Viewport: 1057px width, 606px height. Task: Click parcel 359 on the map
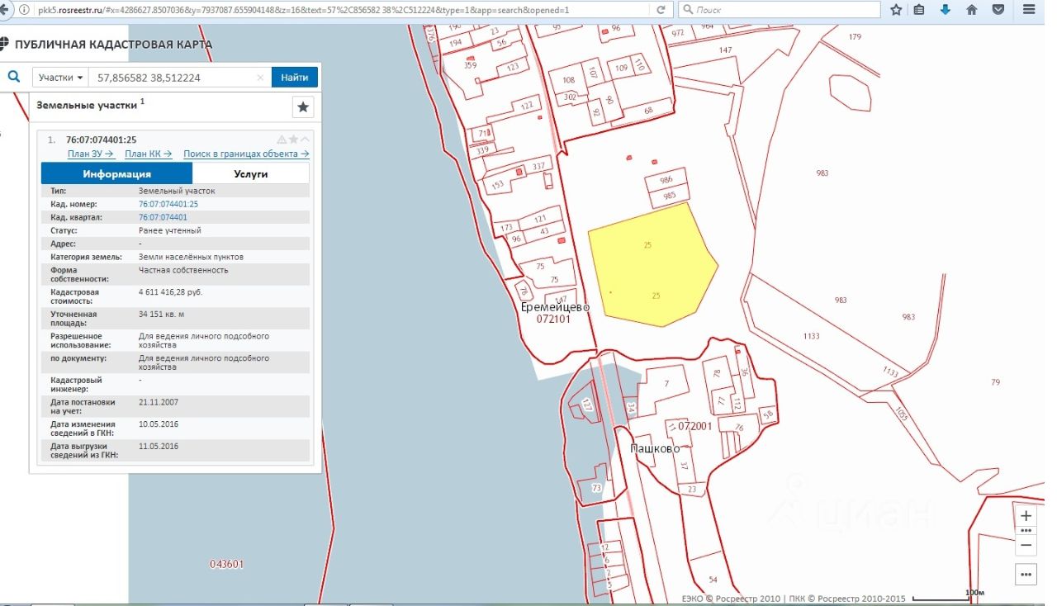pos(471,65)
